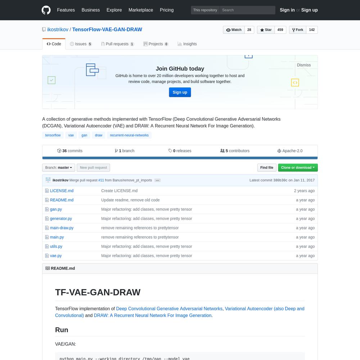360x360 pixels.
Task: Click the vae topic tag
Action: tap(71, 135)
